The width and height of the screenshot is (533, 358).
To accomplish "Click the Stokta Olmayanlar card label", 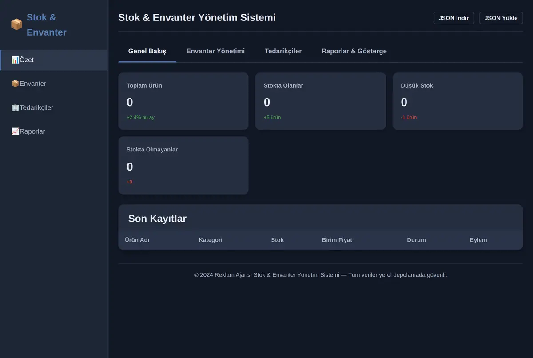I will (152, 150).
